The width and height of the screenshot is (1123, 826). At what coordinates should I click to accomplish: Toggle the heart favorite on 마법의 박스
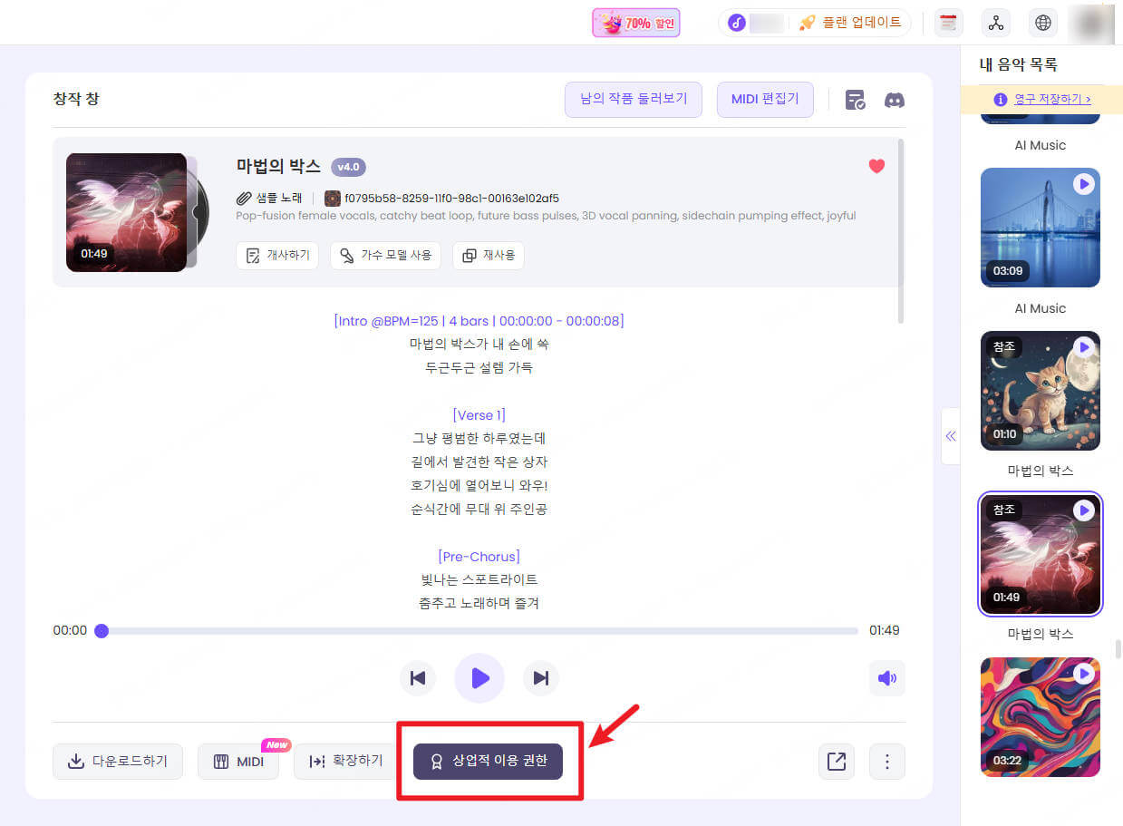(876, 166)
